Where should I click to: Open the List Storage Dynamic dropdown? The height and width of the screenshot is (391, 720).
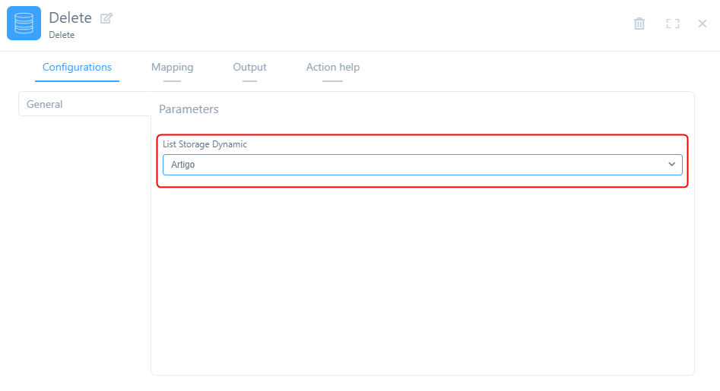coord(414,165)
